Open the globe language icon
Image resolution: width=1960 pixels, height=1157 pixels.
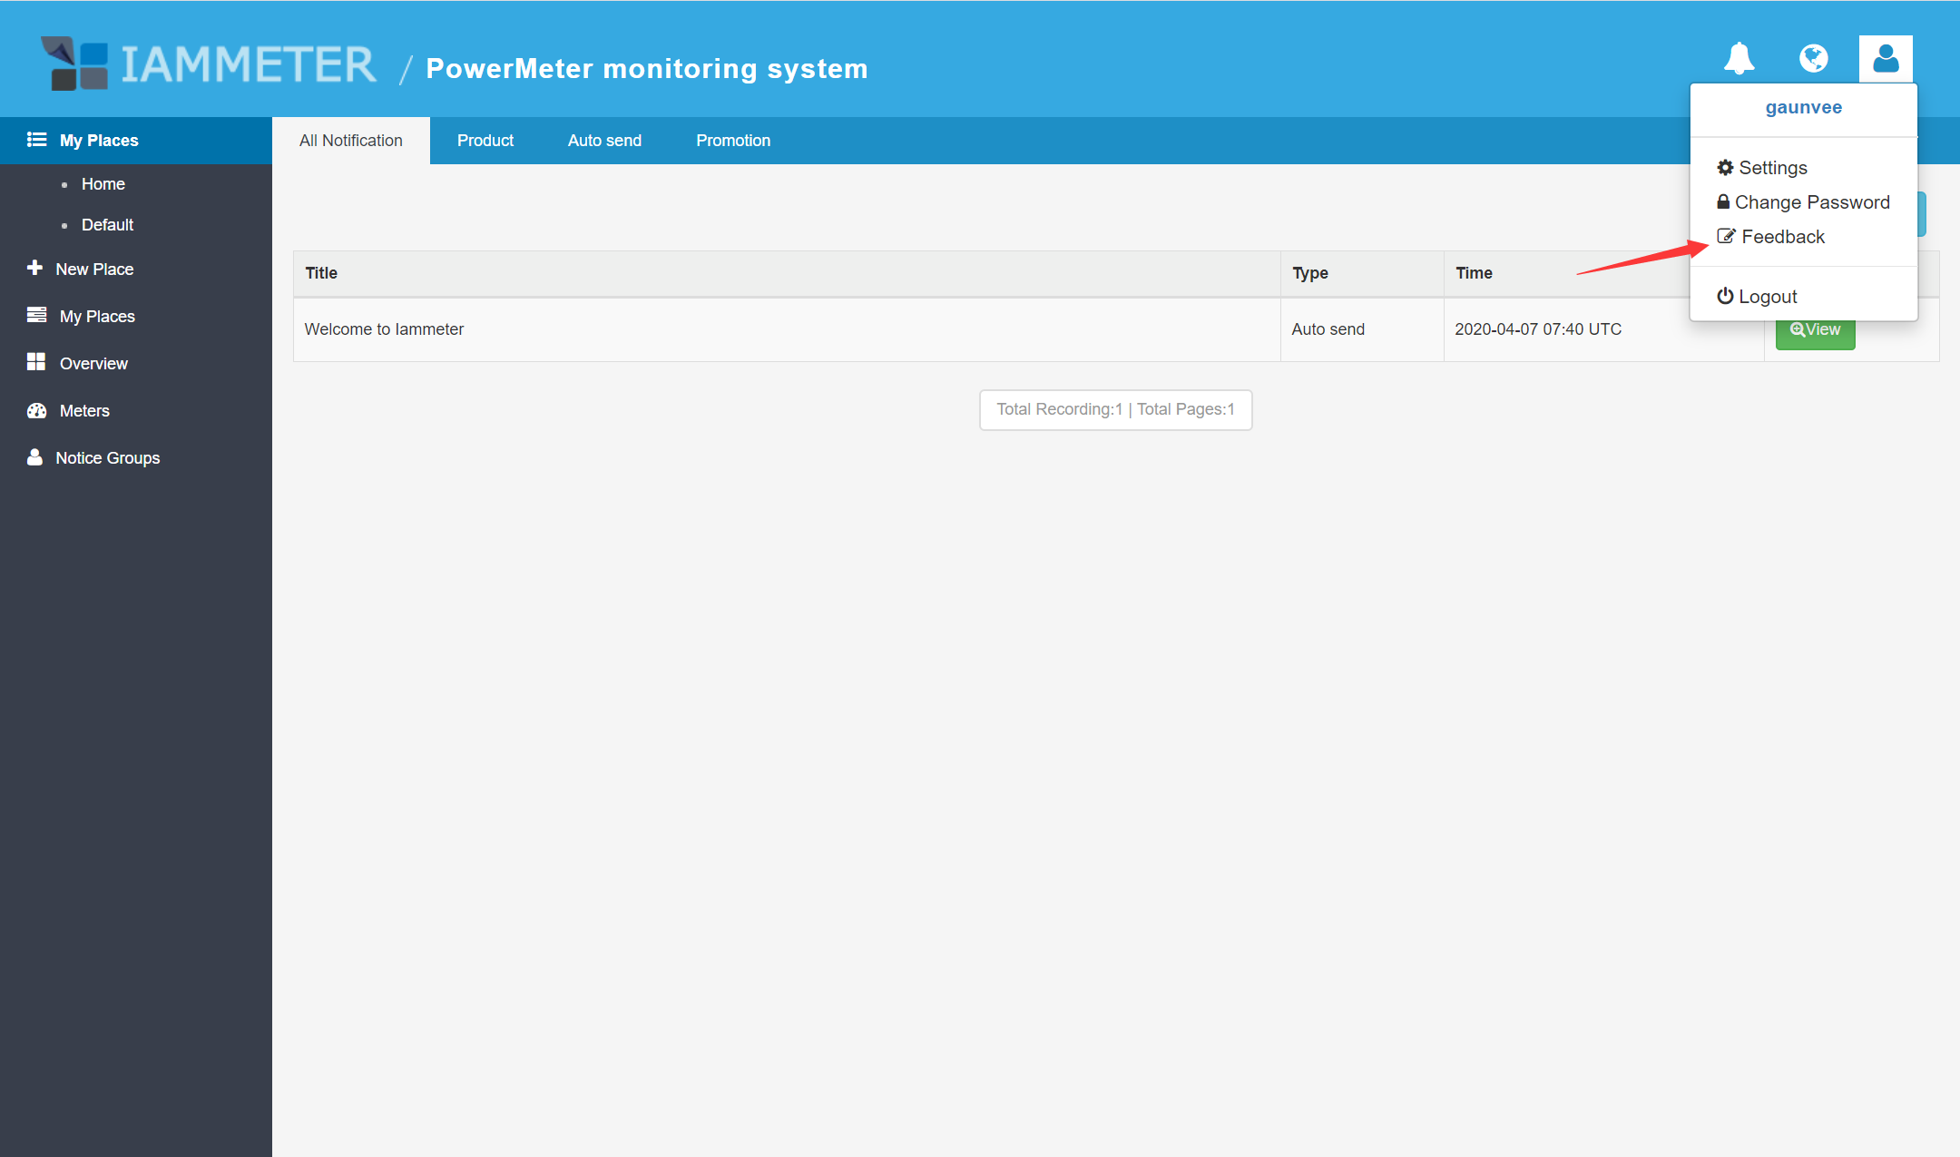pyautogui.click(x=1813, y=59)
